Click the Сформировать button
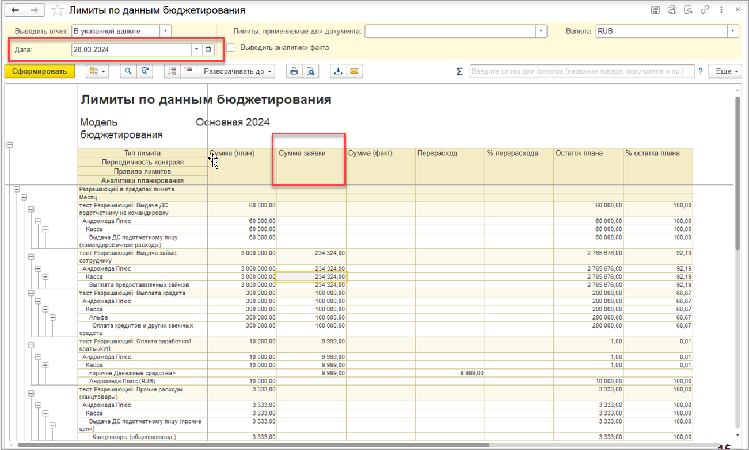This screenshot has height=450, width=749. point(40,71)
